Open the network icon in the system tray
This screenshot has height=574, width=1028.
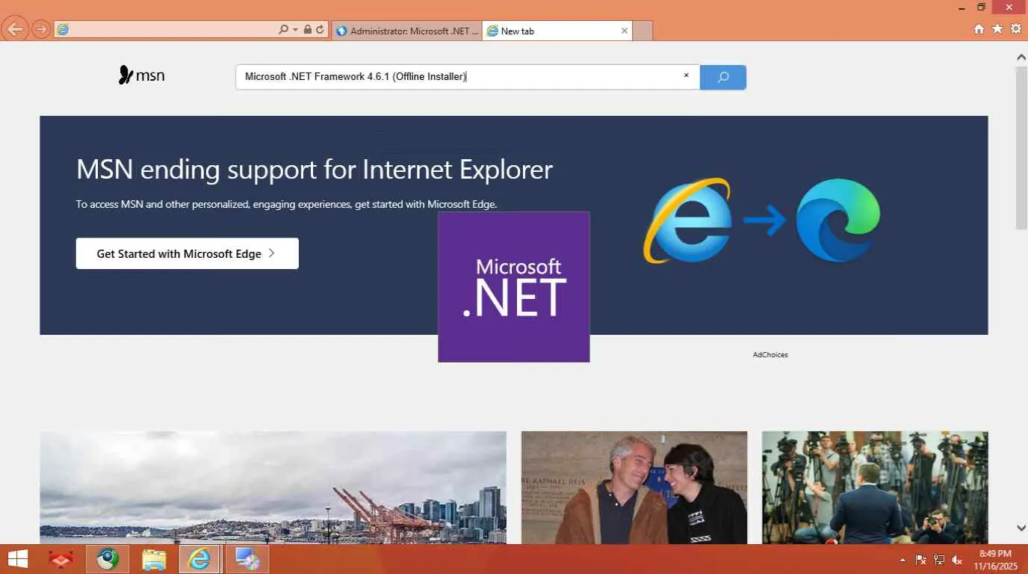(939, 560)
